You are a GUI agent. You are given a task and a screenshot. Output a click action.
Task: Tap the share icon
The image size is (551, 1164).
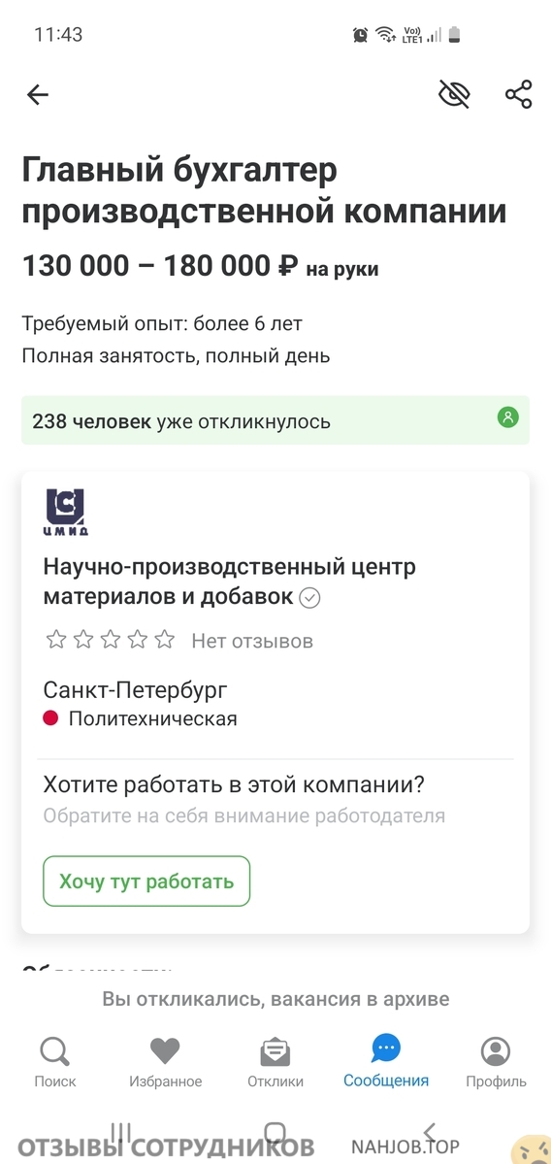pos(518,94)
